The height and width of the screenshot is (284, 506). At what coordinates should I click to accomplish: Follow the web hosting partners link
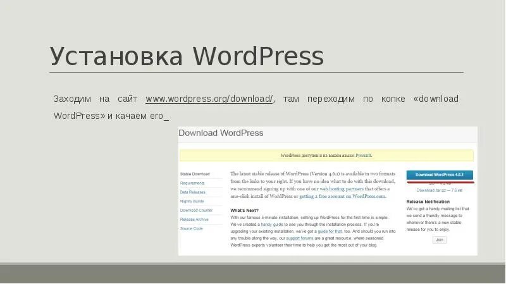342,188
